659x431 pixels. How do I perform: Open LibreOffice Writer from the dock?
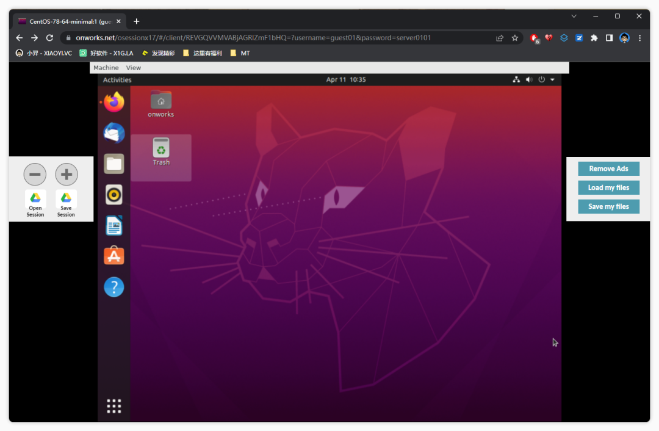click(x=114, y=225)
